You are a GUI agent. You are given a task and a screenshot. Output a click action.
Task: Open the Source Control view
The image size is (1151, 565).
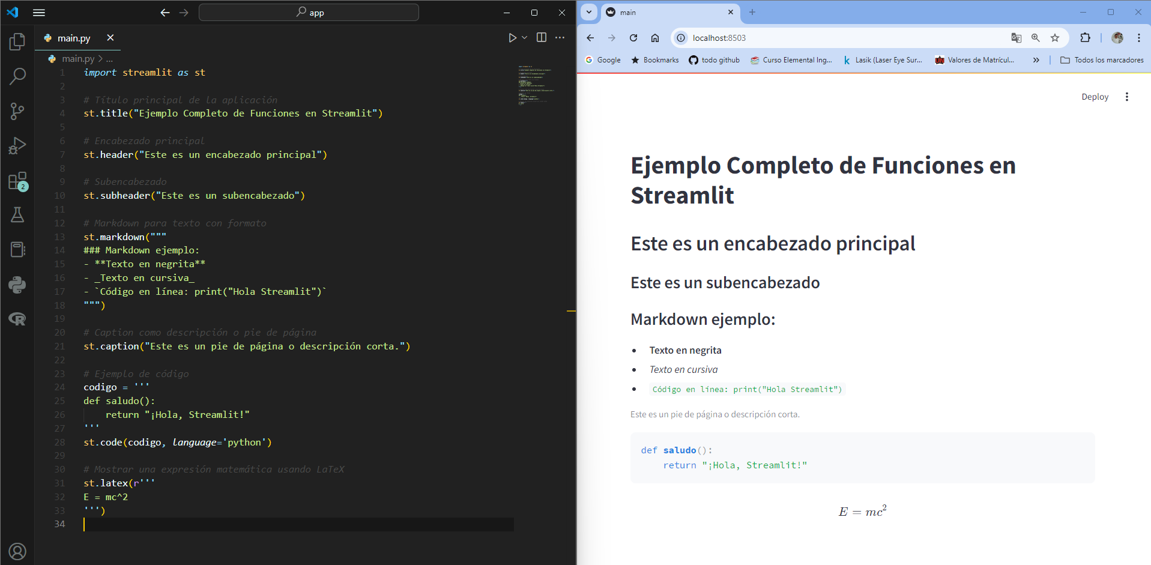(x=17, y=111)
